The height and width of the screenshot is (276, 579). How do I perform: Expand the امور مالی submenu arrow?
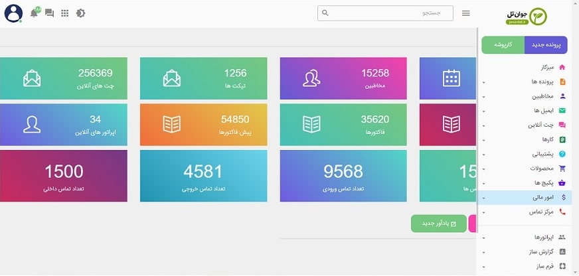click(484, 198)
